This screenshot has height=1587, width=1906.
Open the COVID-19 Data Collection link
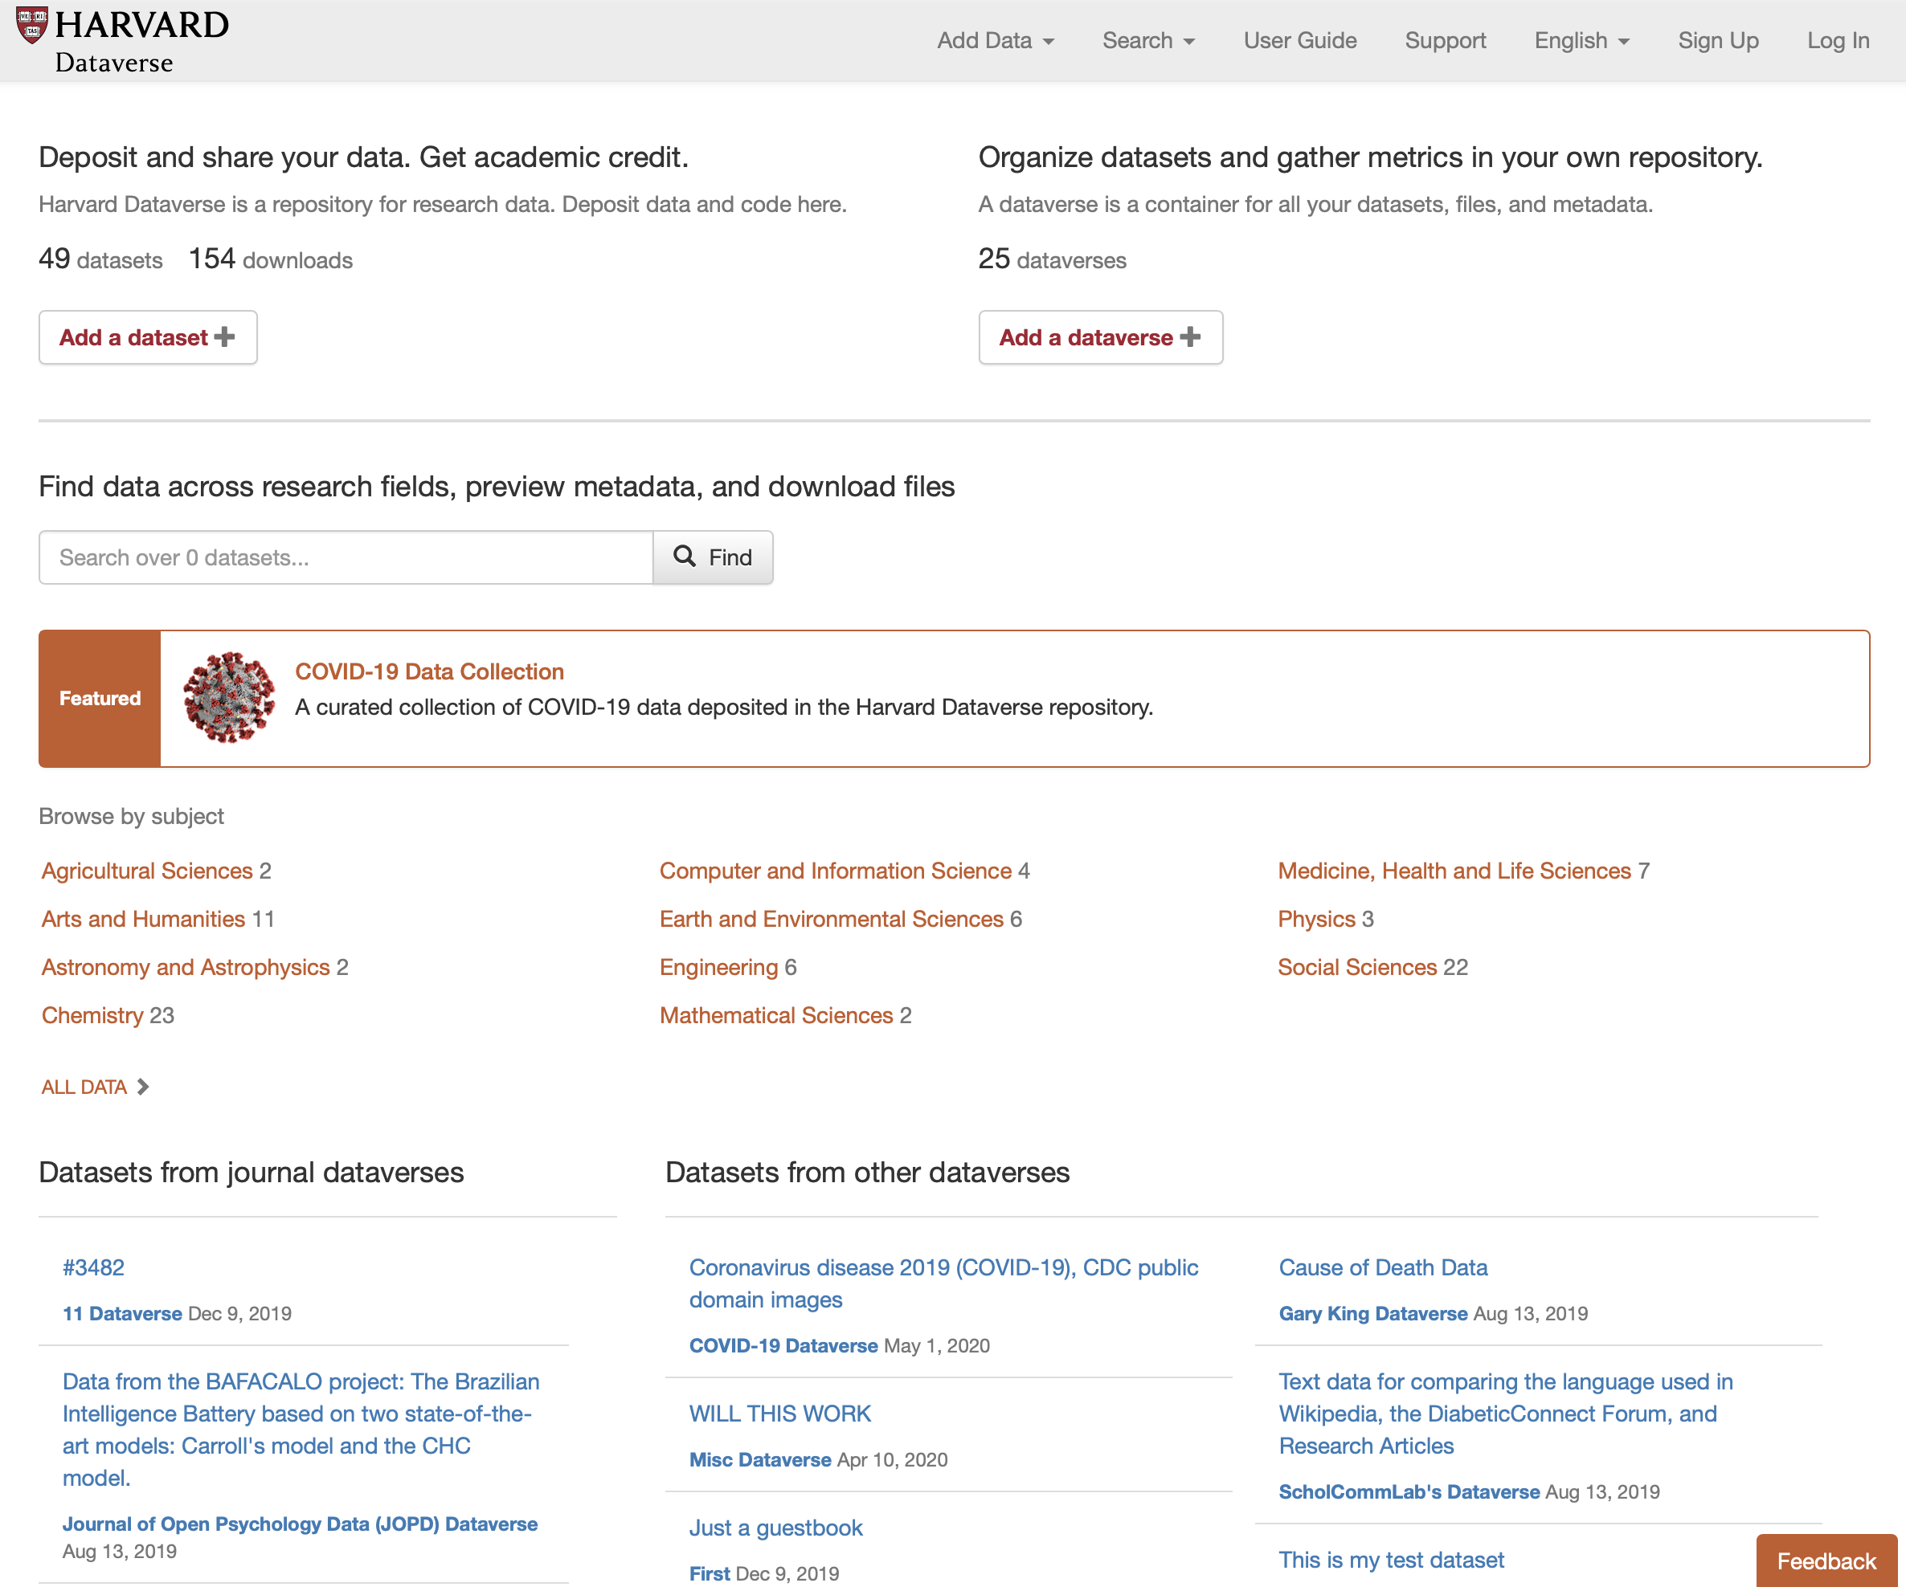(x=428, y=671)
